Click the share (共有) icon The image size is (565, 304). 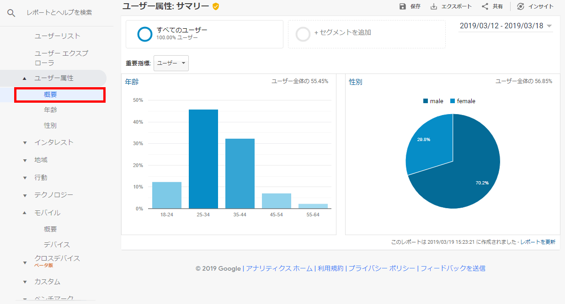(485, 6)
